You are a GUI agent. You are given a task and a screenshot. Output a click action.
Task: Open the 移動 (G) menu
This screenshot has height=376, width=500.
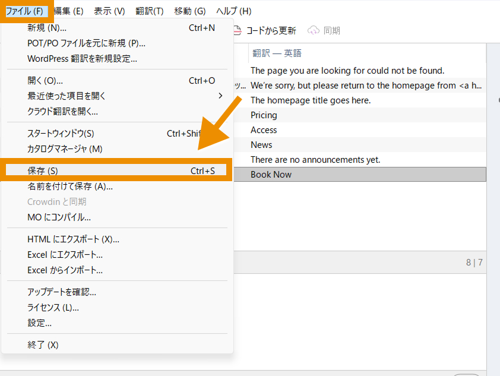click(x=190, y=11)
